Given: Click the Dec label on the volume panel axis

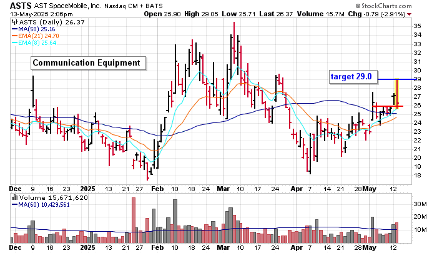Looking at the screenshot, I should pos(15,248).
